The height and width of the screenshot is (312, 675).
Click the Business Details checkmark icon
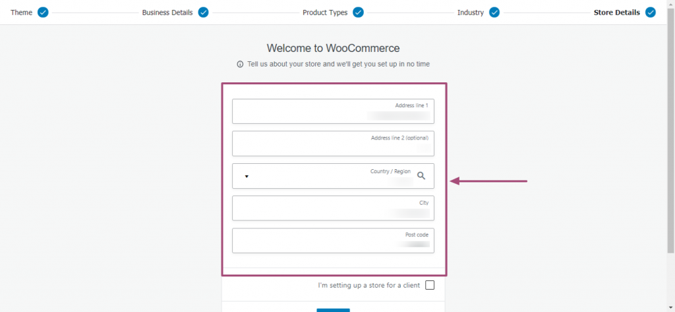coord(204,13)
